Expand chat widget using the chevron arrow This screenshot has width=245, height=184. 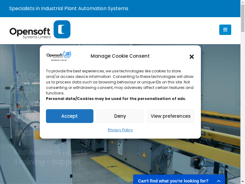pos(219,181)
